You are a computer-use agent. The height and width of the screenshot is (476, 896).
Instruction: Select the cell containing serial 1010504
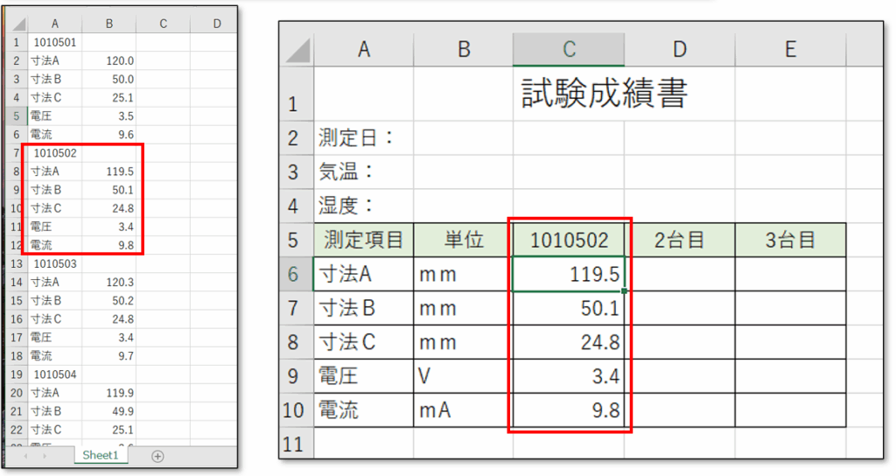point(54,374)
